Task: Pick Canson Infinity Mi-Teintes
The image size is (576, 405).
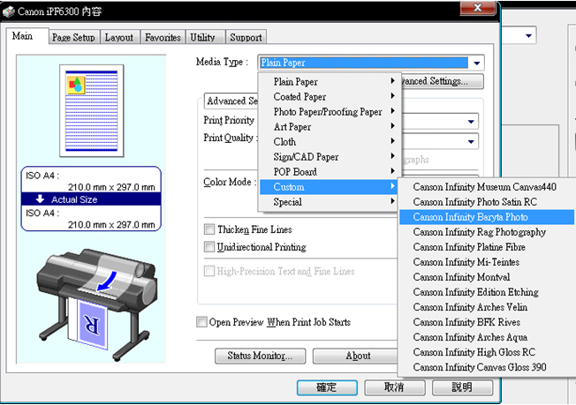Action: pyautogui.click(x=487, y=262)
